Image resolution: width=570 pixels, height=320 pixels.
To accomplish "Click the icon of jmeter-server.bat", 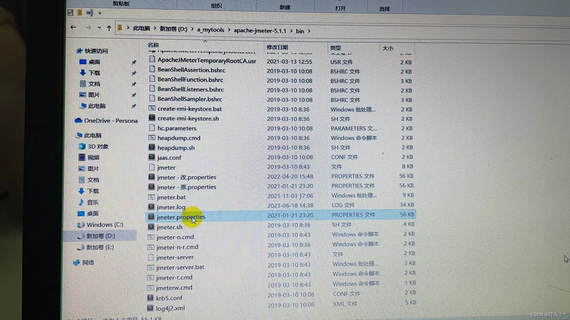I will tap(151, 268).
